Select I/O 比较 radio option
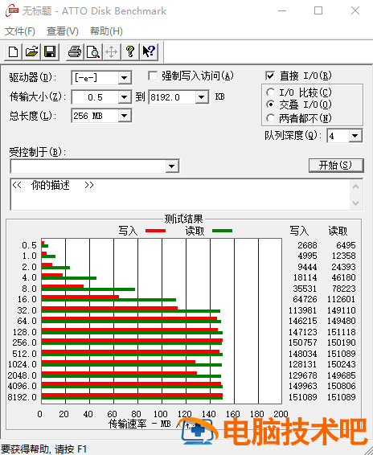This screenshot has width=373, height=455. coord(270,92)
